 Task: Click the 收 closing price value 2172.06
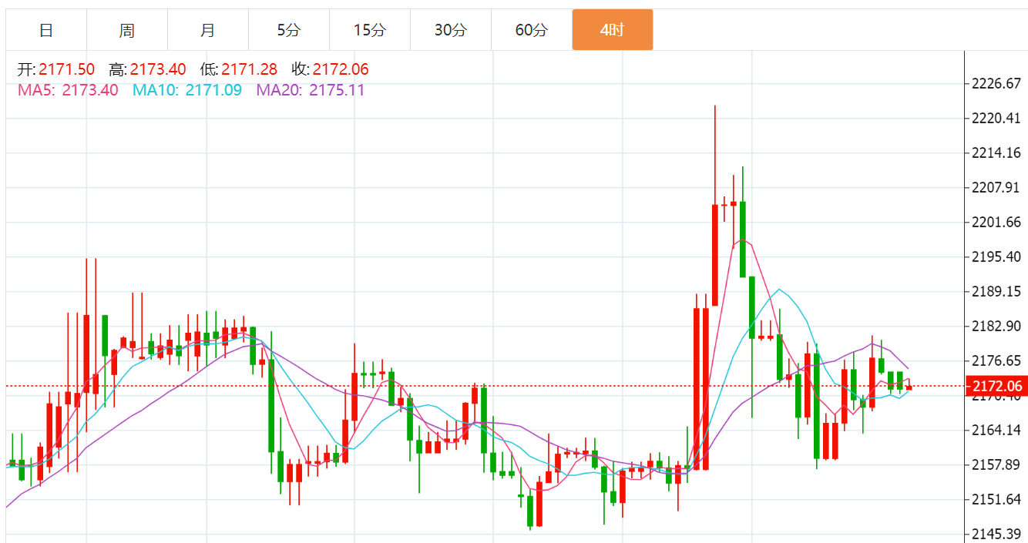[341, 69]
